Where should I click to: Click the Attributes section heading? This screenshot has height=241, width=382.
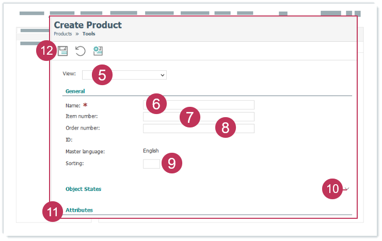point(79,210)
